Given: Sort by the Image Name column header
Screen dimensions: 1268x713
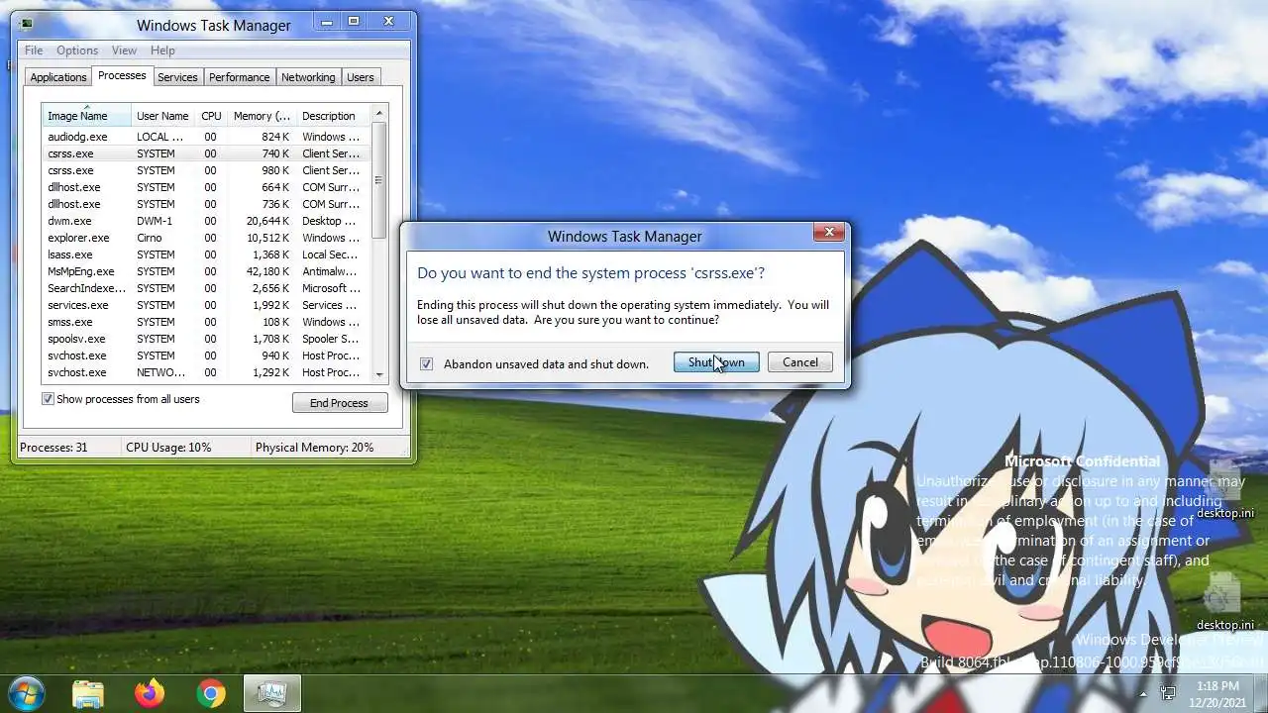Looking at the screenshot, I should point(86,116).
